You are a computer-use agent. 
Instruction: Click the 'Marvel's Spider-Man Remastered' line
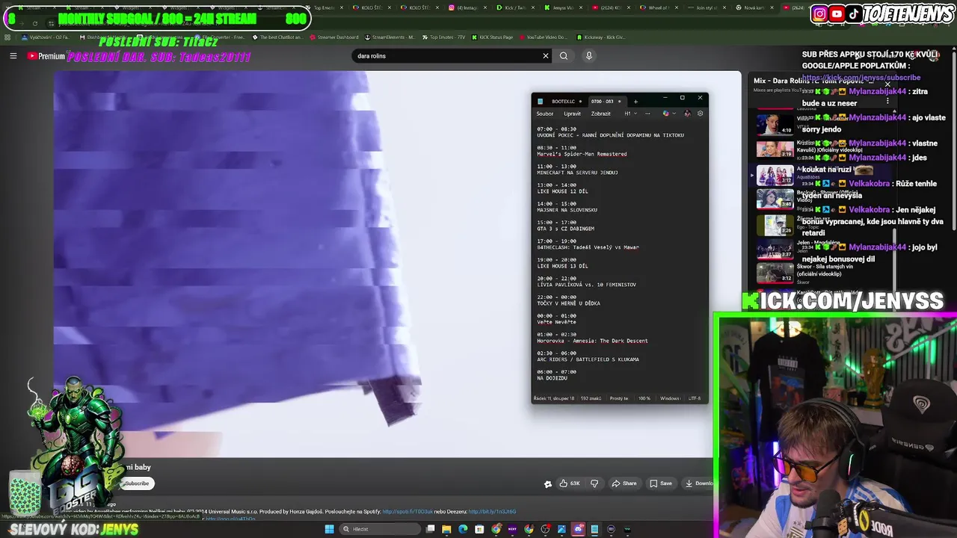coord(582,154)
